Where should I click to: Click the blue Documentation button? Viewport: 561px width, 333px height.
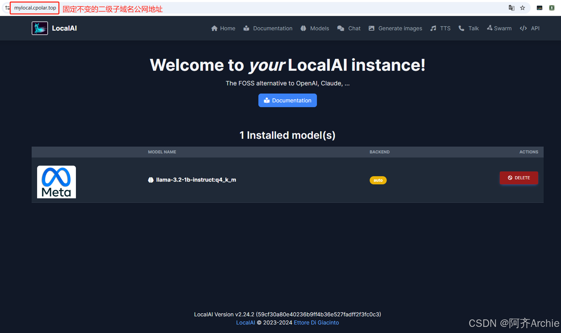pos(288,100)
